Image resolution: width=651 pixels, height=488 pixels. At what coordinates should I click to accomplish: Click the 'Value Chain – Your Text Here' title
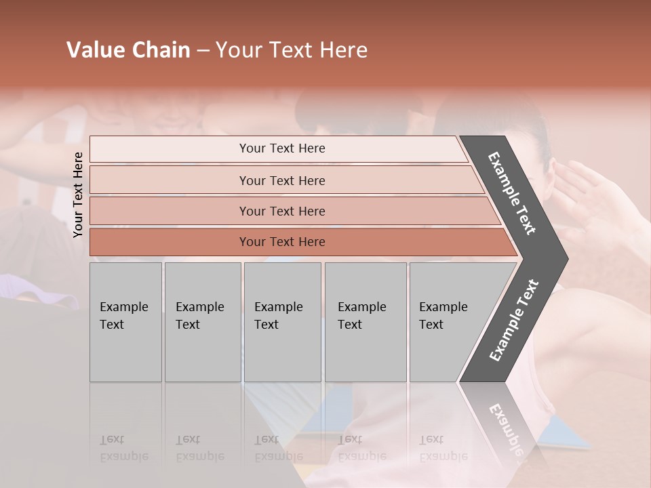tap(217, 50)
